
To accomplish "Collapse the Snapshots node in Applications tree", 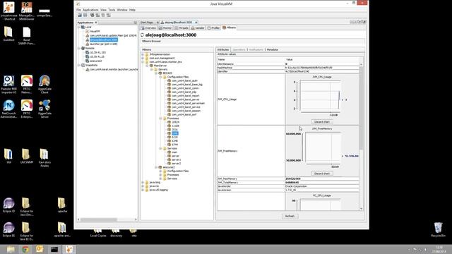I will point(78,65).
